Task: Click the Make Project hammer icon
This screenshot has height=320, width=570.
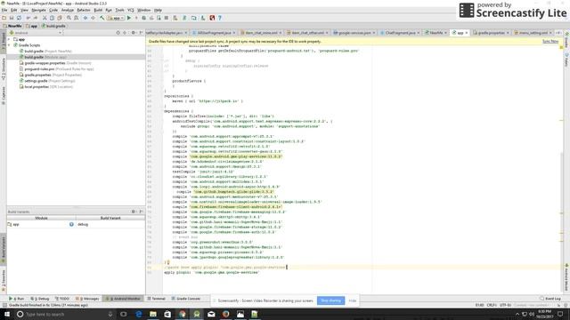Action: coord(102,18)
